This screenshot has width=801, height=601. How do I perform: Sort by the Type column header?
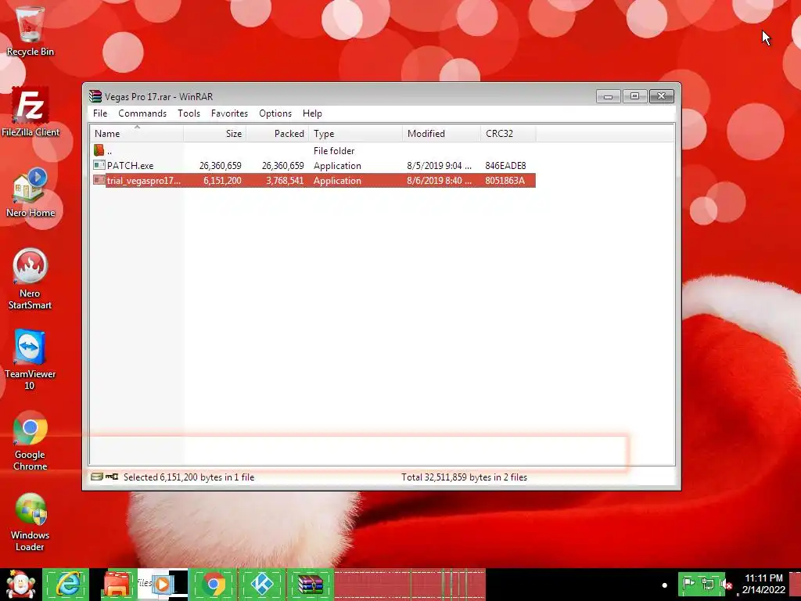356,133
